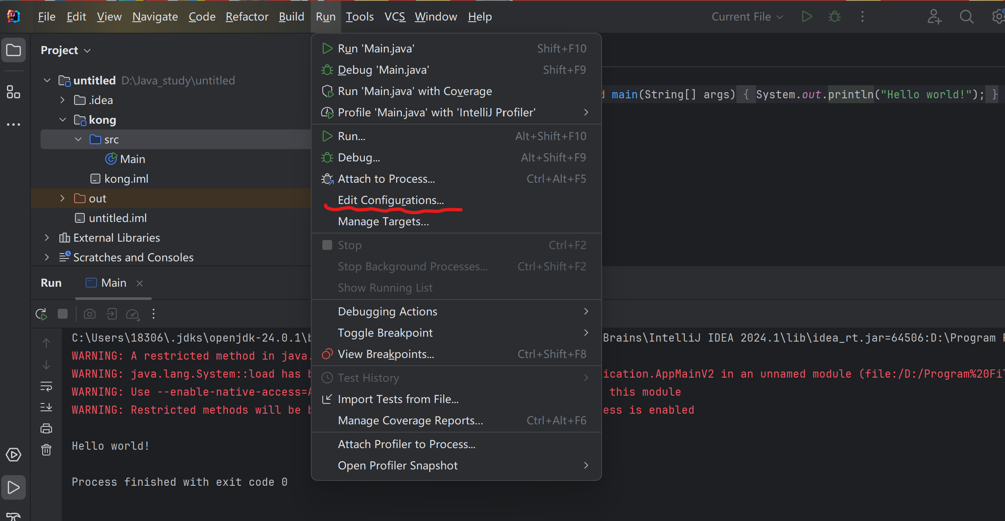The width and height of the screenshot is (1005, 521).
Task: Toggle the scroll to end icon in console
Action: (x=46, y=407)
